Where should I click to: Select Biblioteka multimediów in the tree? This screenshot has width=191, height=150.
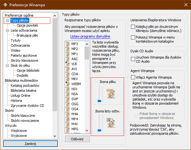(x=21, y=80)
